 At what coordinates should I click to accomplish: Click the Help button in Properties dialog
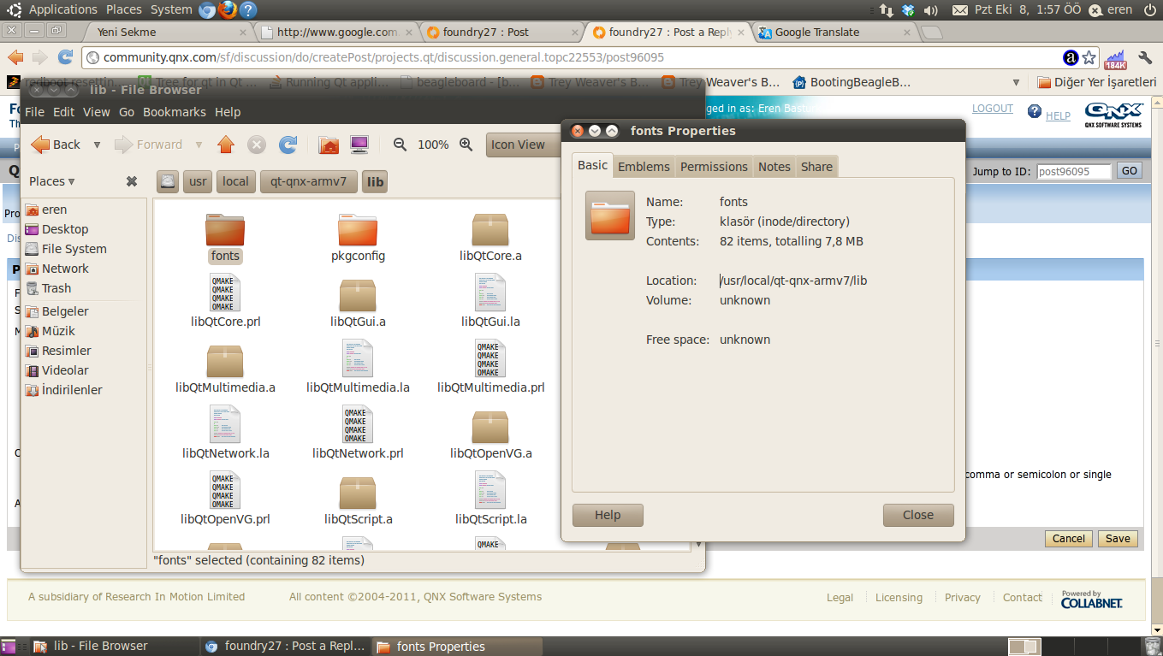point(607,515)
